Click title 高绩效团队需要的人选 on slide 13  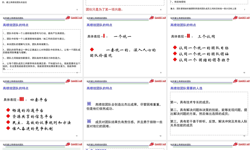pyautogui.click(x=186, y=88)
